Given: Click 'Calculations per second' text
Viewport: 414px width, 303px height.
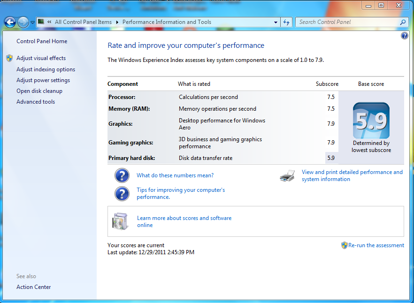Looking at the screenshot, I should 208,97.
